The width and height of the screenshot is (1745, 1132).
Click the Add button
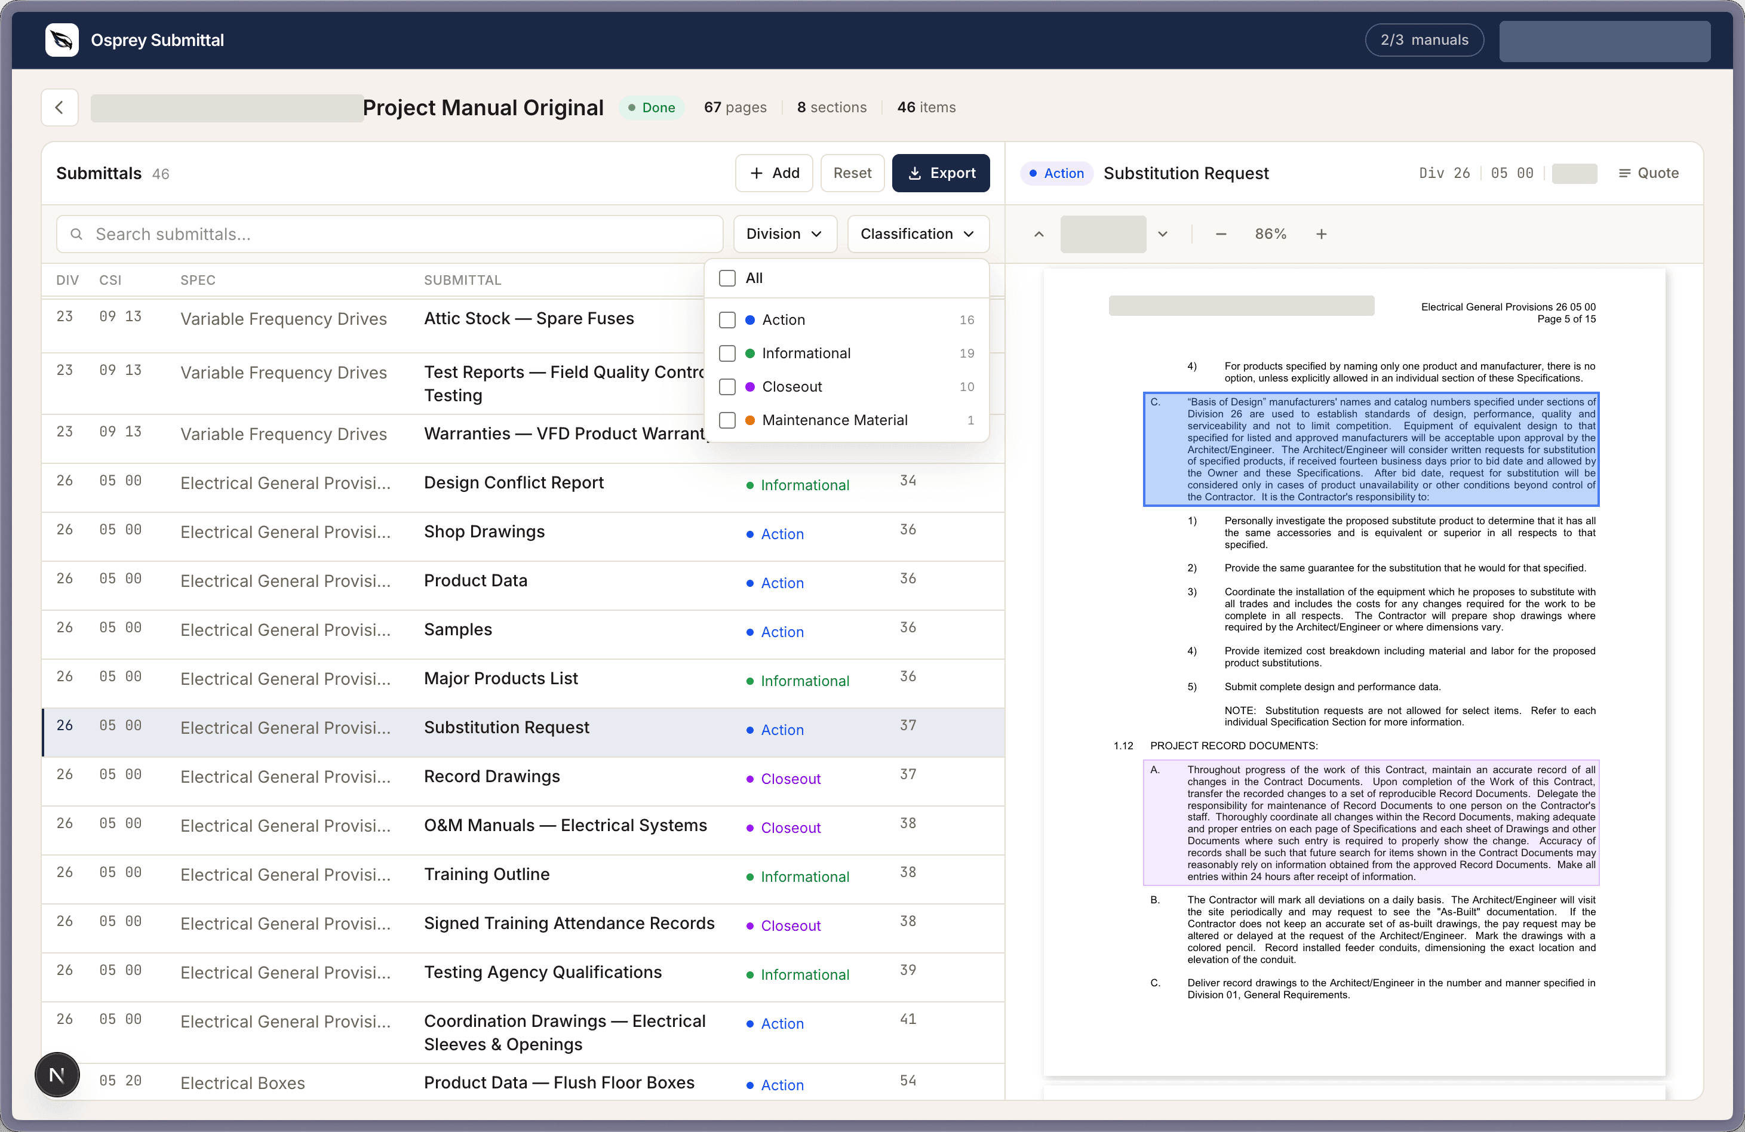pos(774,173)
